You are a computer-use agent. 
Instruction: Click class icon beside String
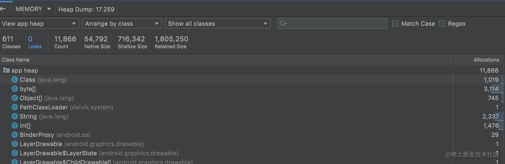(14, 116)
